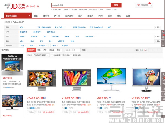The height and width of the screenshot is (124, 165).
Task: Click the back-to-top arrow icon
Action: 163,117
